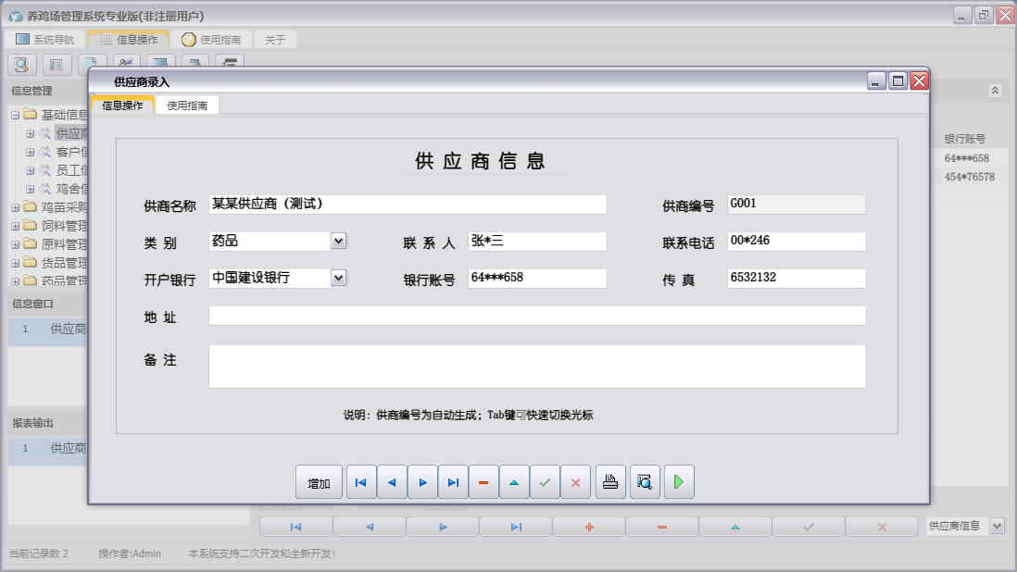Click into the 地址 address field
This screenshot has height=572, width=1017.
tap(536, 317)
